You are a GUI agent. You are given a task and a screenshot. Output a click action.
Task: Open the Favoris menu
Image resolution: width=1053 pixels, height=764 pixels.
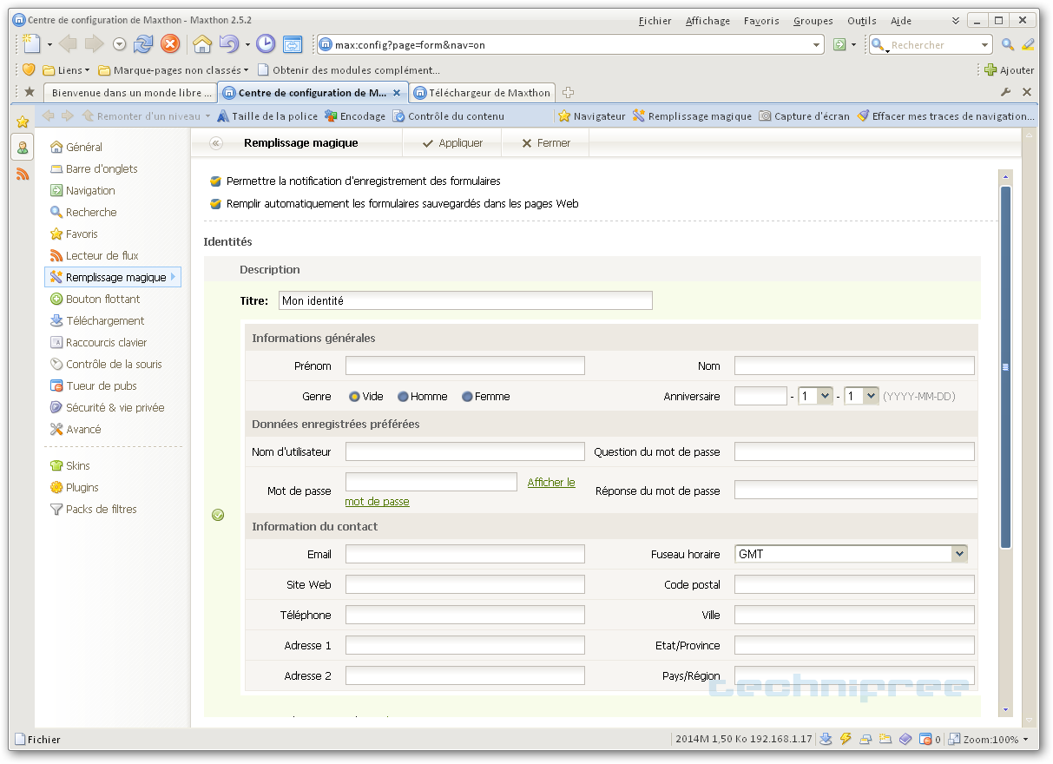pos(760,21)
